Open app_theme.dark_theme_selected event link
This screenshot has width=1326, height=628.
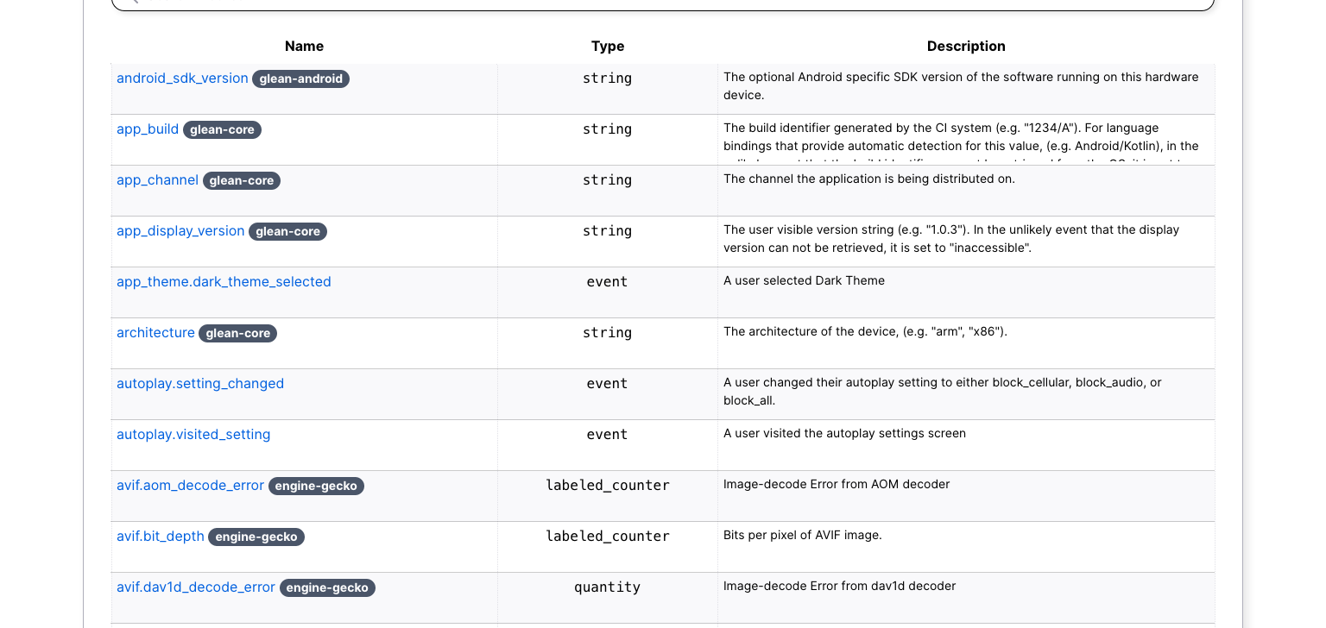coord(224,281)
